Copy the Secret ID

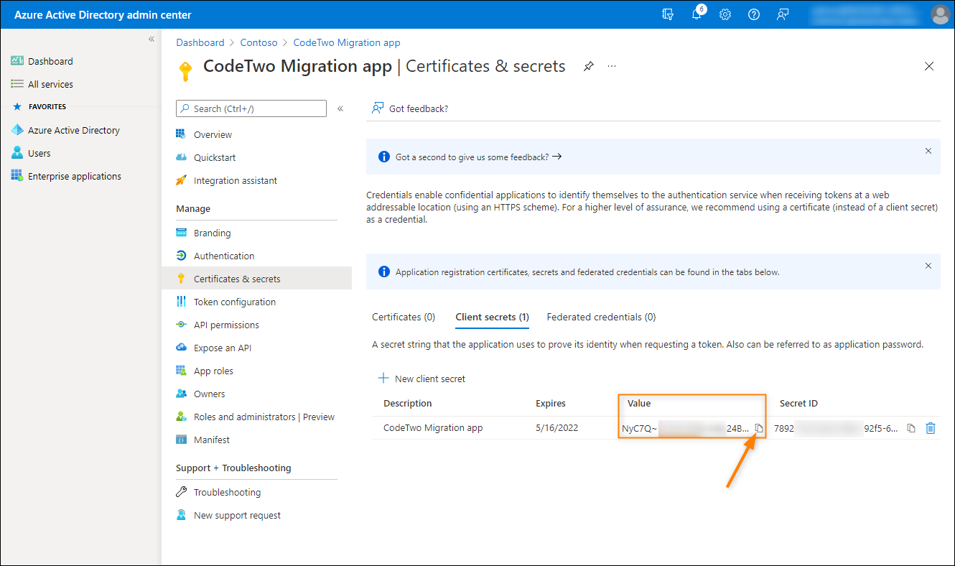coord(910,427)
